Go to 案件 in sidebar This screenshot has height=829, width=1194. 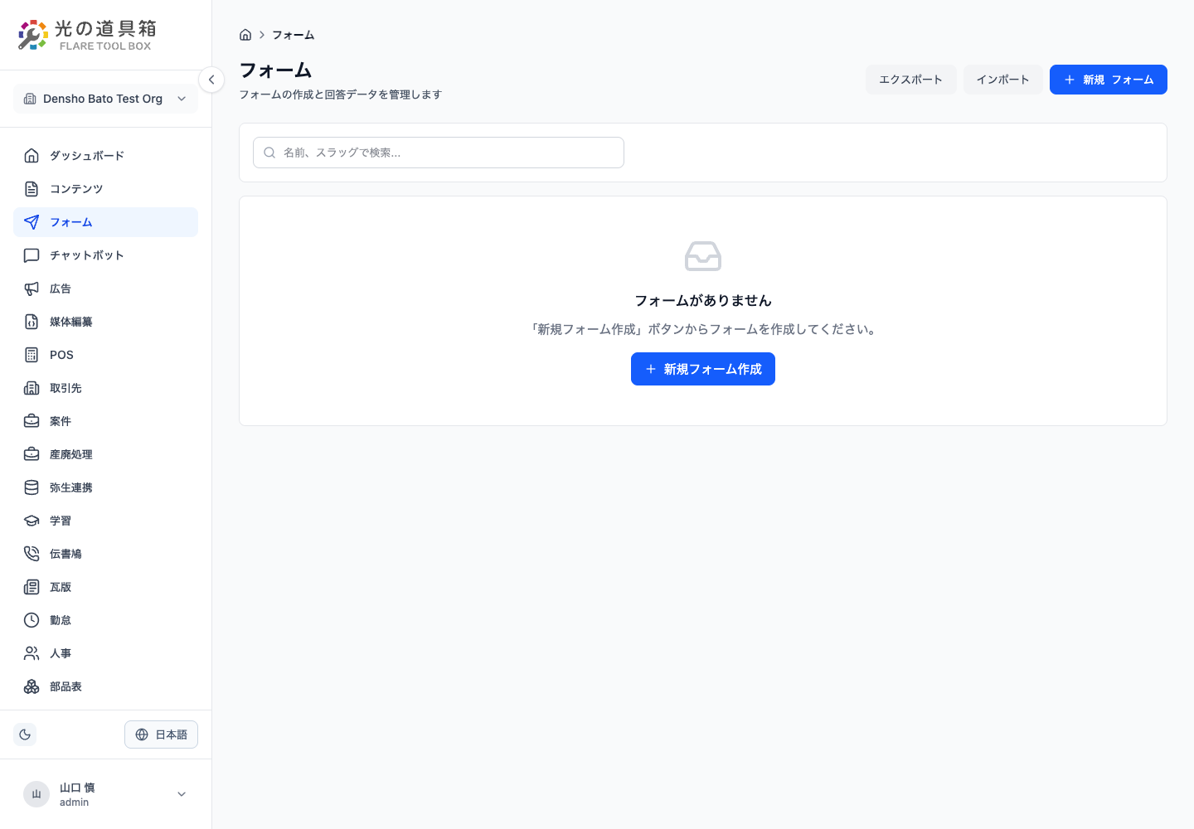(106, 421)
